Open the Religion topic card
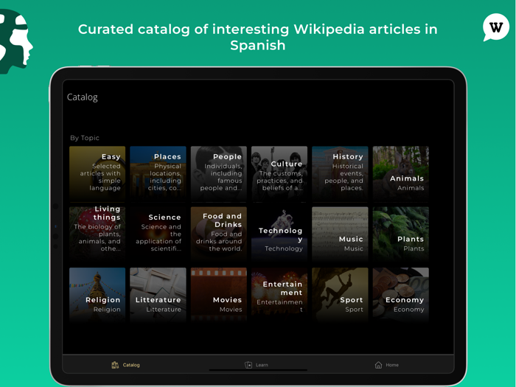The image size is (516, 387). (97, 295)
